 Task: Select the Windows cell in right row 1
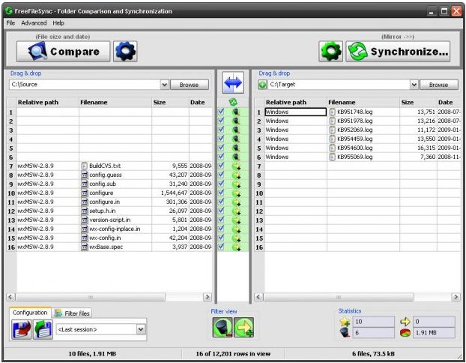295,112
